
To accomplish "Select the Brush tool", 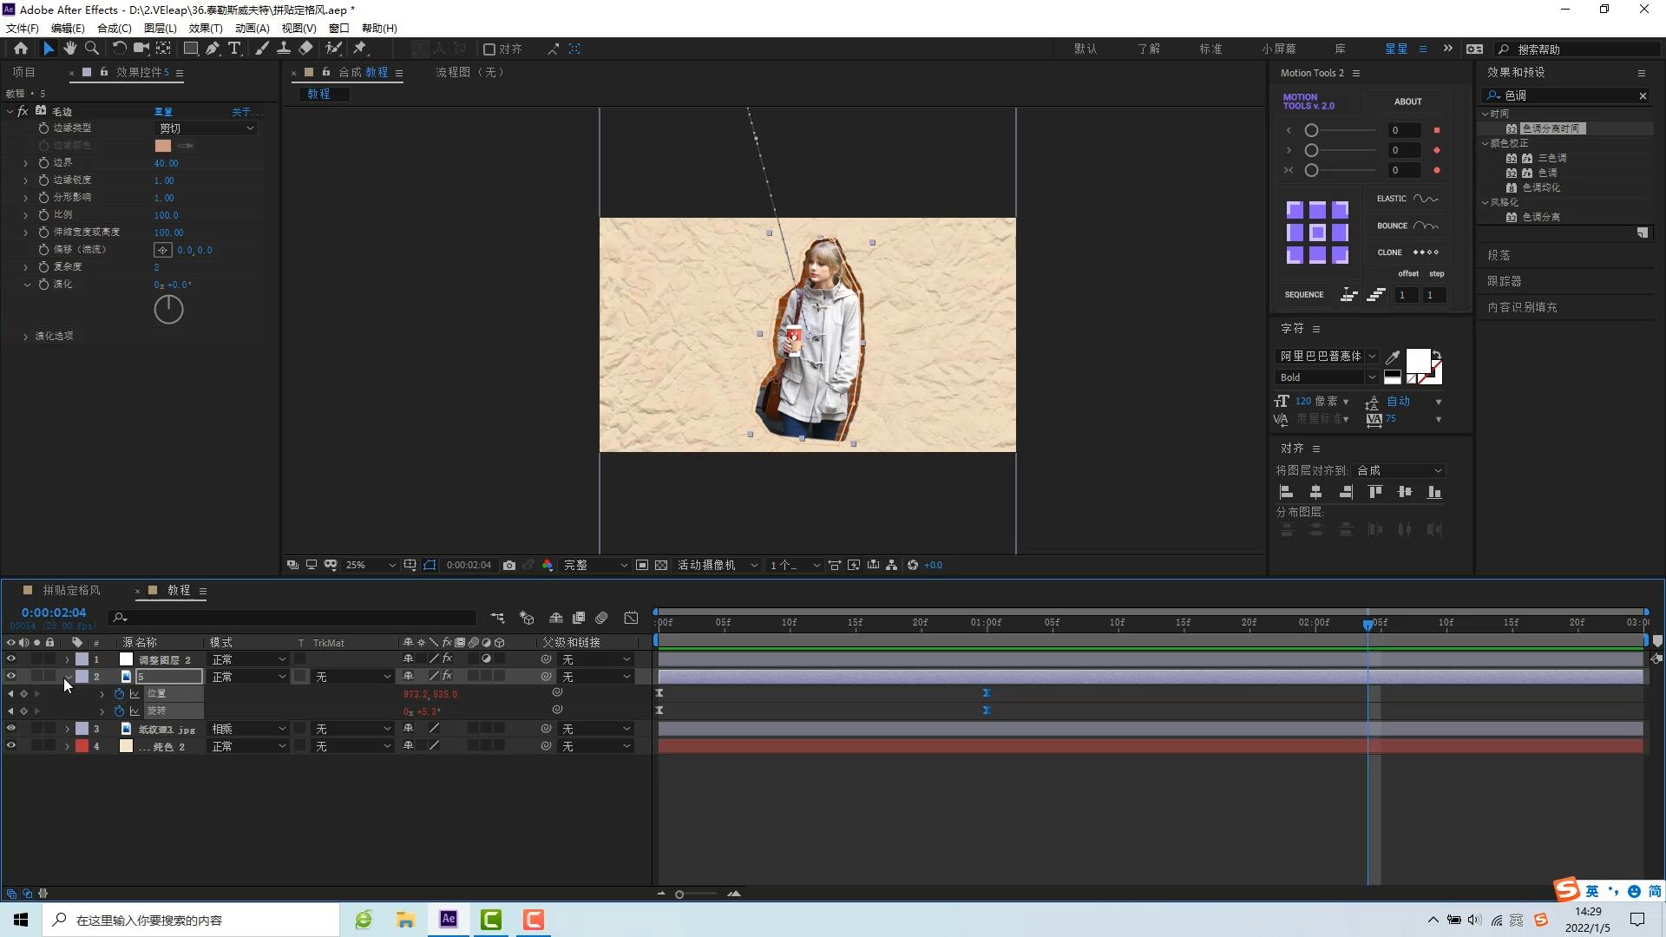I will point(261,49).
